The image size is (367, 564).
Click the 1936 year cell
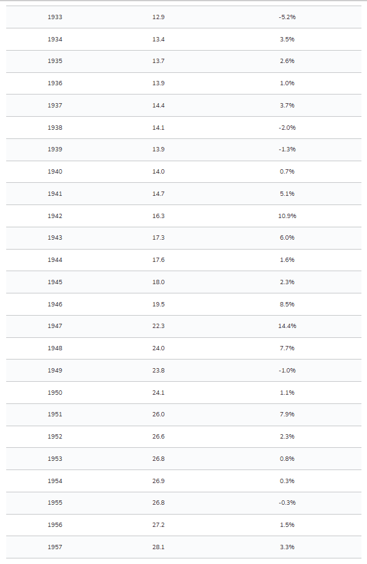[x=55, y=83]
